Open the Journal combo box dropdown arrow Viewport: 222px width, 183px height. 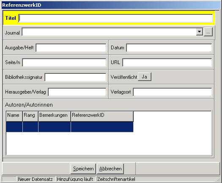199,32
